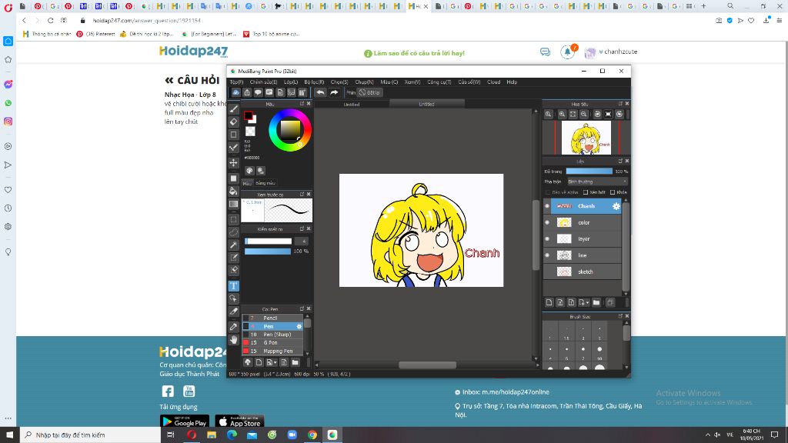Click the cloud save toolbar icon
The image size is (788, 443).
point(235,92)
